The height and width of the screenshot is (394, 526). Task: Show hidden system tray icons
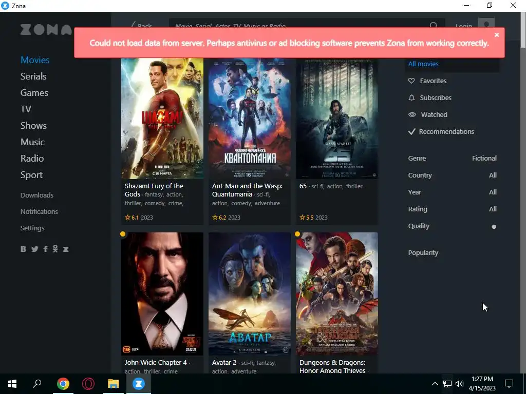(x=435, y=384)
